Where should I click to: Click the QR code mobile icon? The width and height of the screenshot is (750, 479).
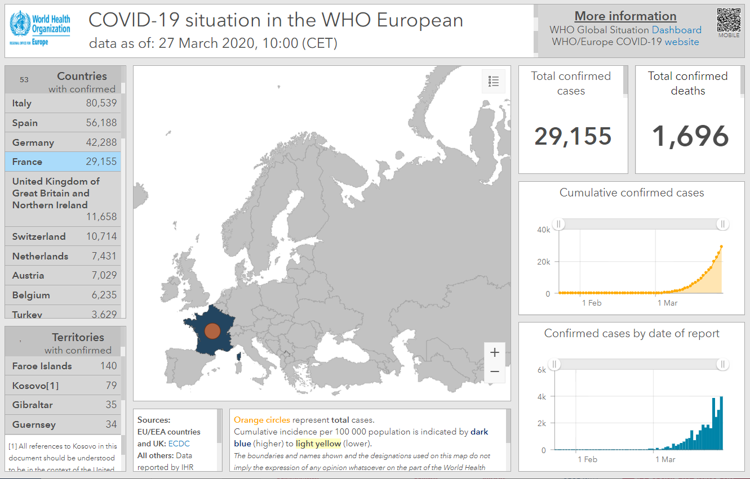click(728, 20)
